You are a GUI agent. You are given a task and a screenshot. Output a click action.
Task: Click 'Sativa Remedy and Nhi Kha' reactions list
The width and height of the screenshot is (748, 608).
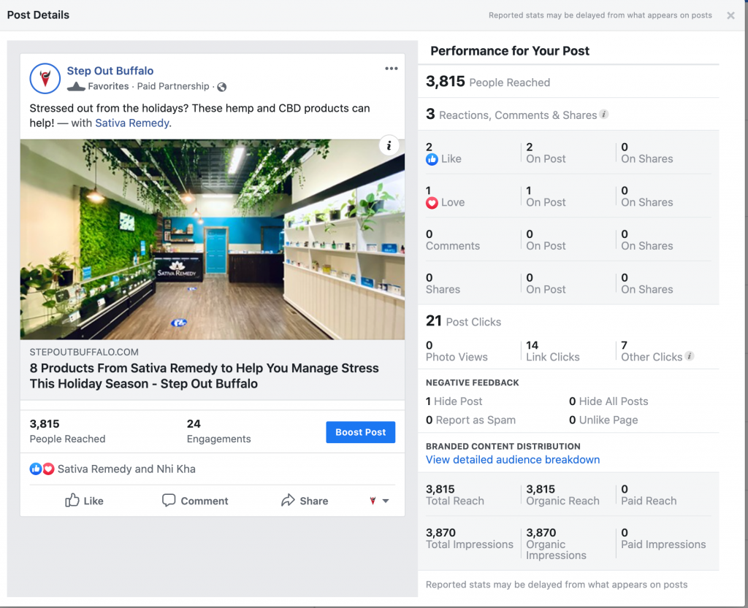point(126,469)
